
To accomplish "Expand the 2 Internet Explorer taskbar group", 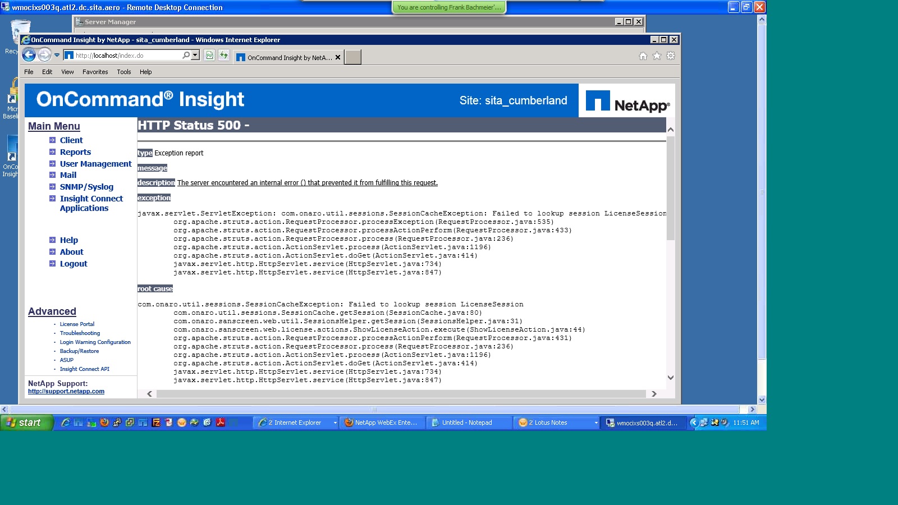I will click(x=335, y=423).
